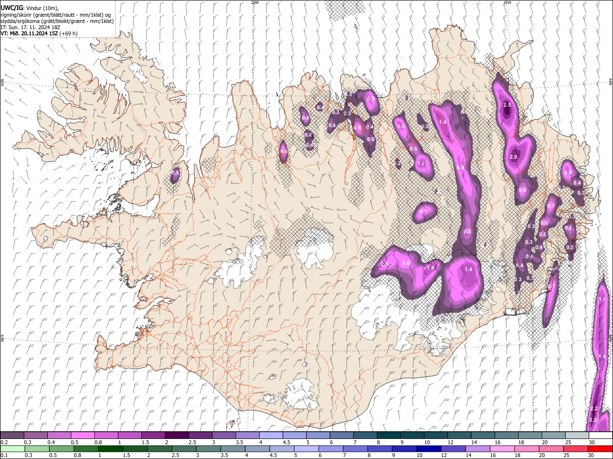Select the bright pink snow swatch between 0.5 and 0.8
613x459 pixels.
(x=83, y=436)
